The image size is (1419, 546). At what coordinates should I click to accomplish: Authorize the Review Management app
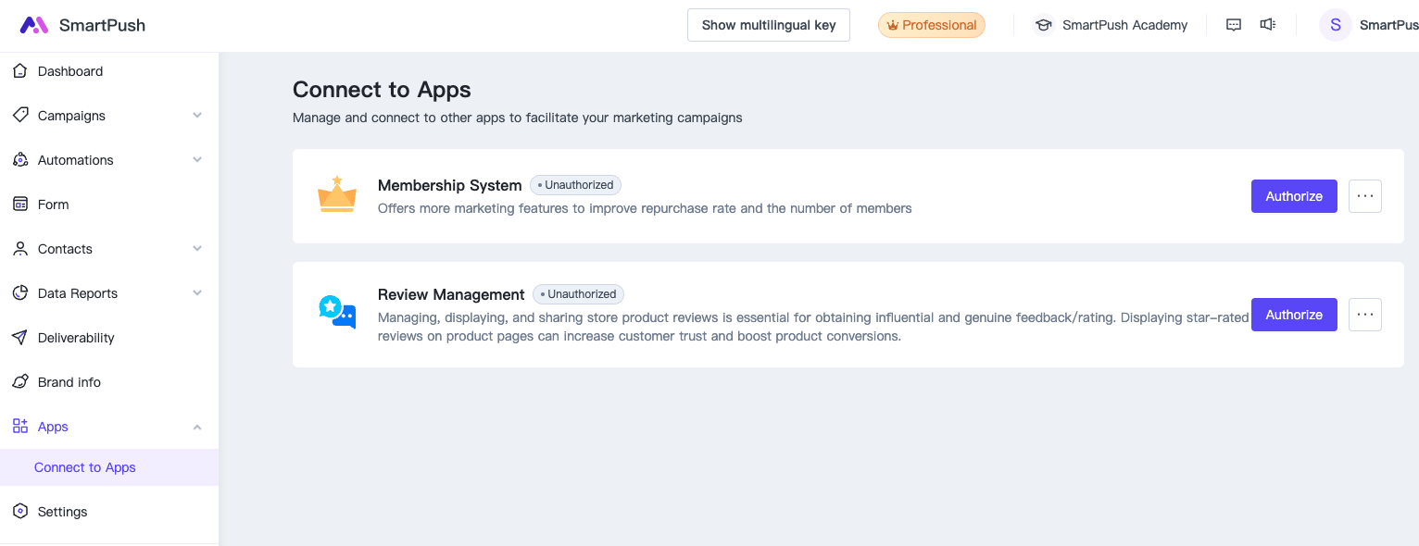tap(1294, 315)
